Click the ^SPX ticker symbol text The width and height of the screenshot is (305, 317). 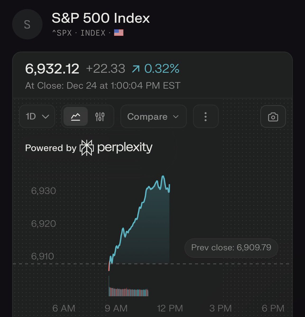click(x=62, y=33)
